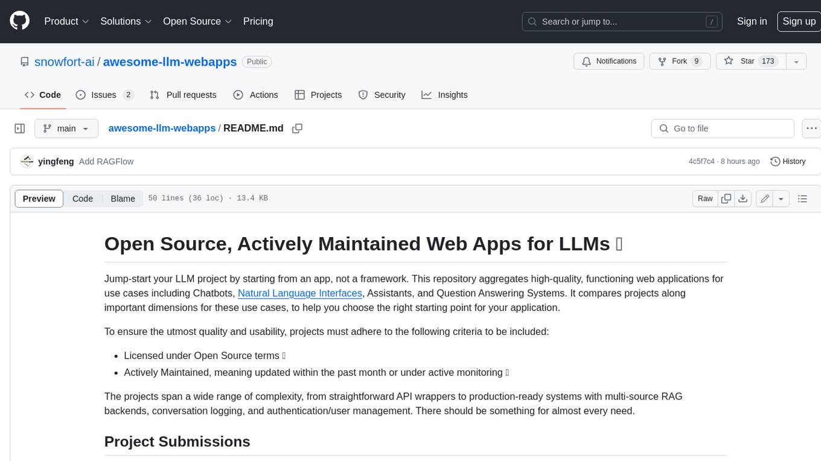Open the Sign up page

(799, 21)
